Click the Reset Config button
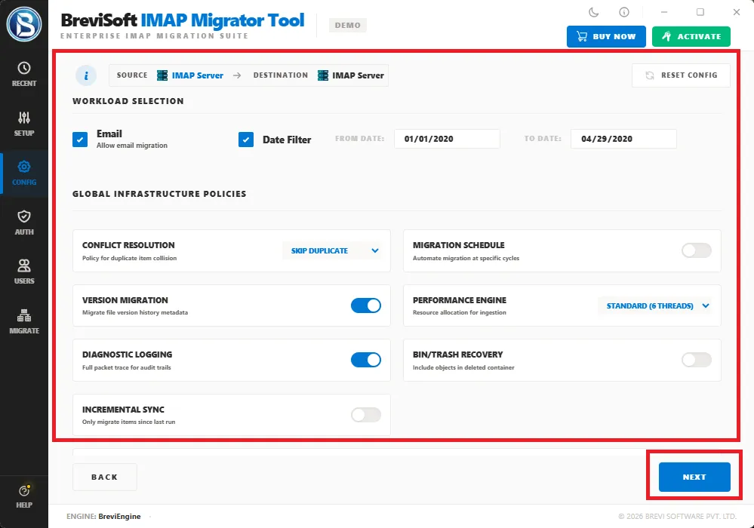This screenshot has height=528, width=754. click(x=681, y=75)
